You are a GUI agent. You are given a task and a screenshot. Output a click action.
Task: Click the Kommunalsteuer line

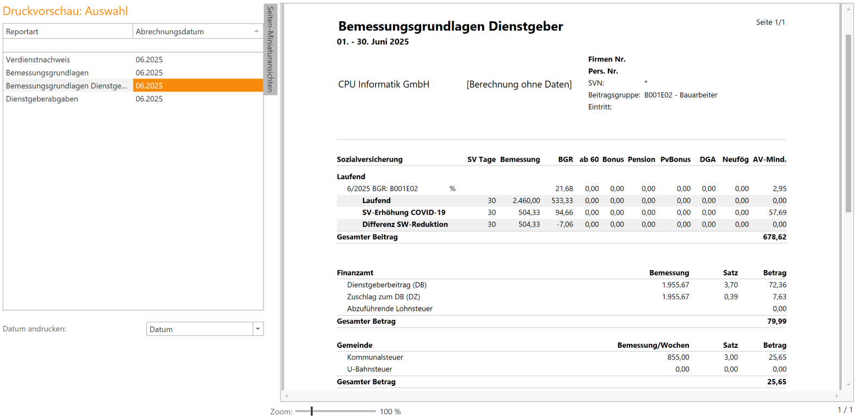tap(375, 357)
